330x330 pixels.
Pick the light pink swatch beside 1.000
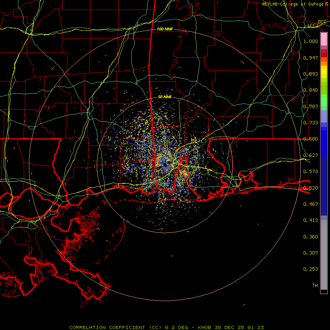tap(324, 39)
